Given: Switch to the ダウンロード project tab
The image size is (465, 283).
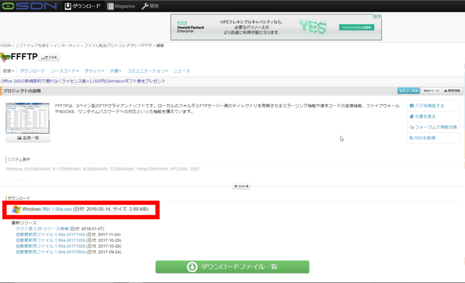Looking at the screenshot, I should (x=32, y=71).
